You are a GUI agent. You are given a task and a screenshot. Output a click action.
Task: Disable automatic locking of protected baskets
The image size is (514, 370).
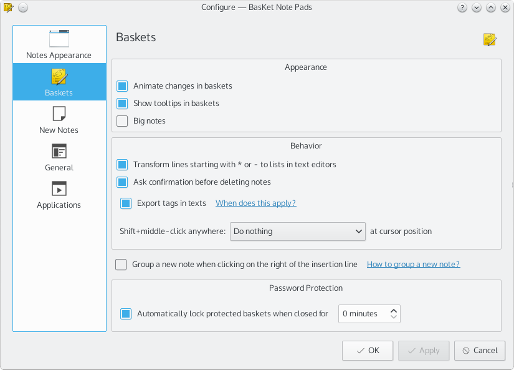click(126, 313)
